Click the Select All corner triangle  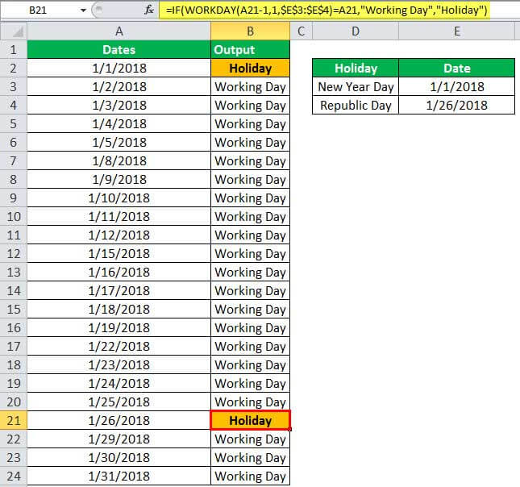point(14,31)
